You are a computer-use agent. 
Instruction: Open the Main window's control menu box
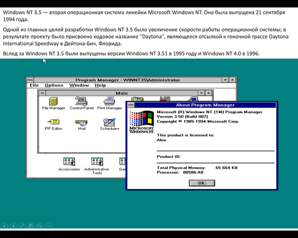click(x=43, y=92)
